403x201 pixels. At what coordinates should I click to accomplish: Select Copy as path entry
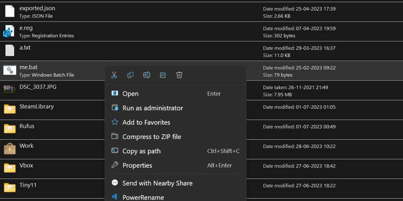coord(141,151)
